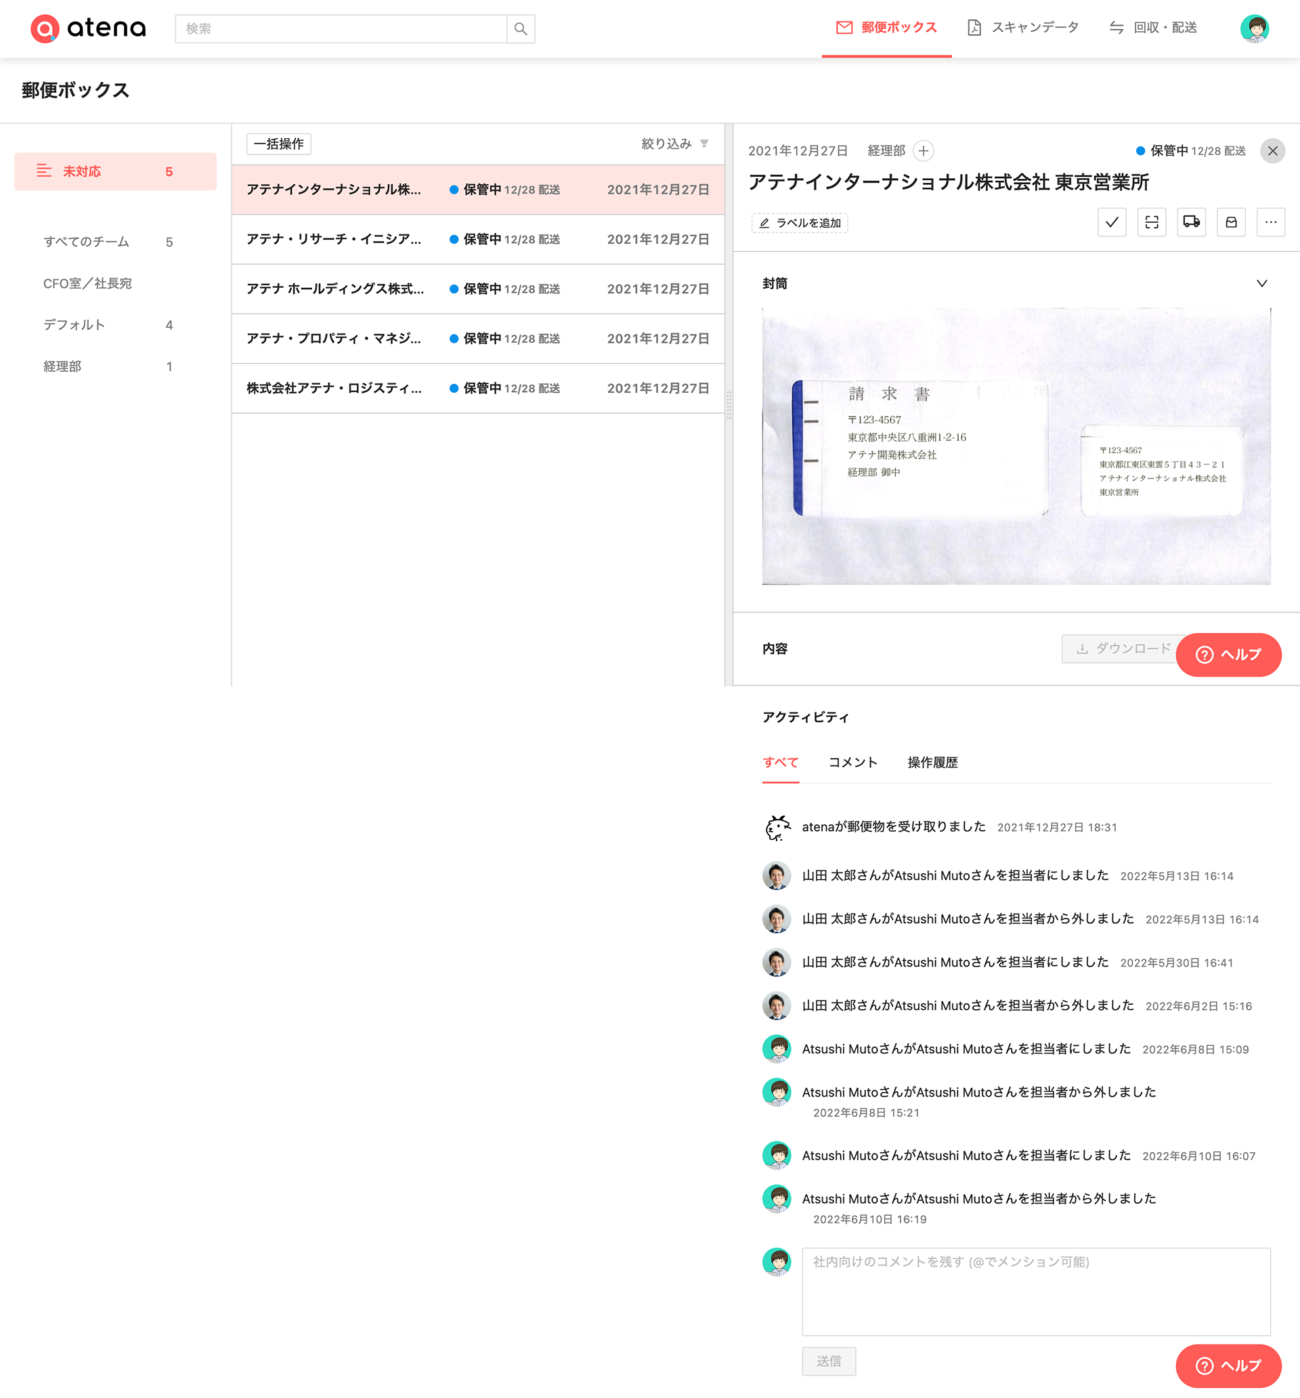Collapse the 封筒 envelope section
1300x1398 pixels.
click(x=1261, y=283)
